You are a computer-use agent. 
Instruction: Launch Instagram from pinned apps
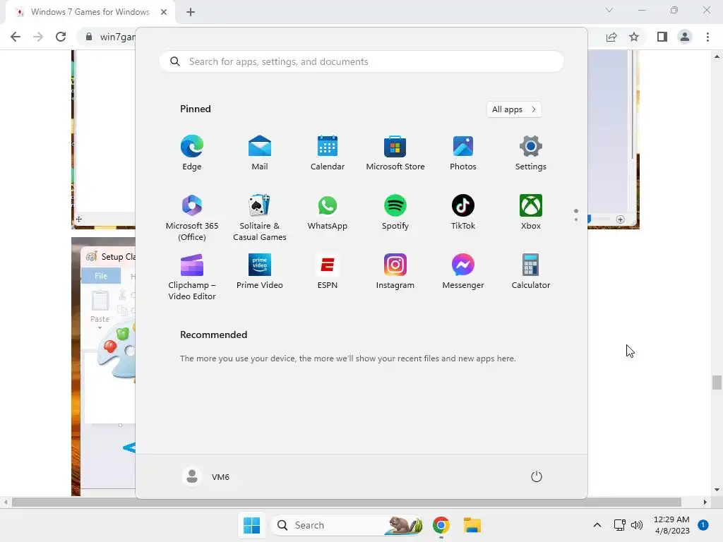395,272
